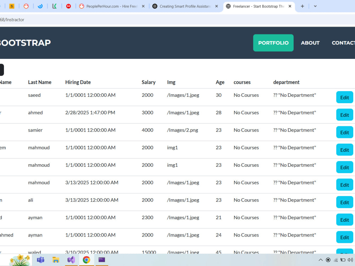Select the Freelancer - Start Bootstrap tab

(259, 6)
